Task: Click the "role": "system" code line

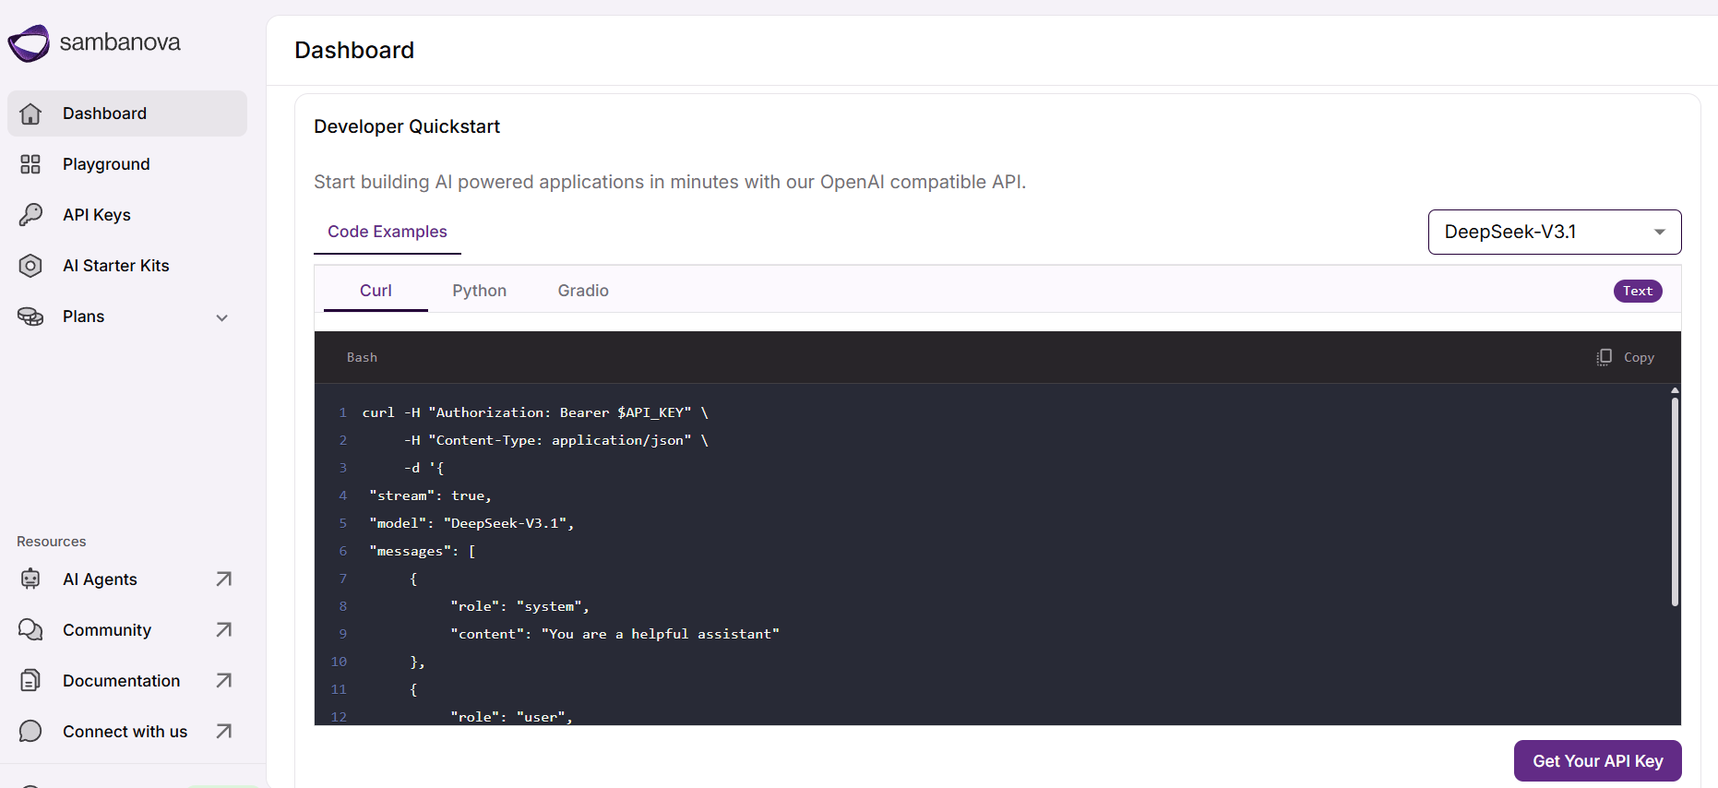Action: coord(519,606)
